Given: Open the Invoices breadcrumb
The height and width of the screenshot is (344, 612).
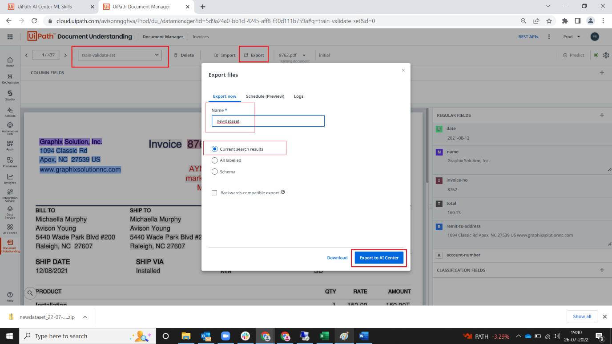Looking at the screenshot, I should pyautogui.click(x=201, y=37).
